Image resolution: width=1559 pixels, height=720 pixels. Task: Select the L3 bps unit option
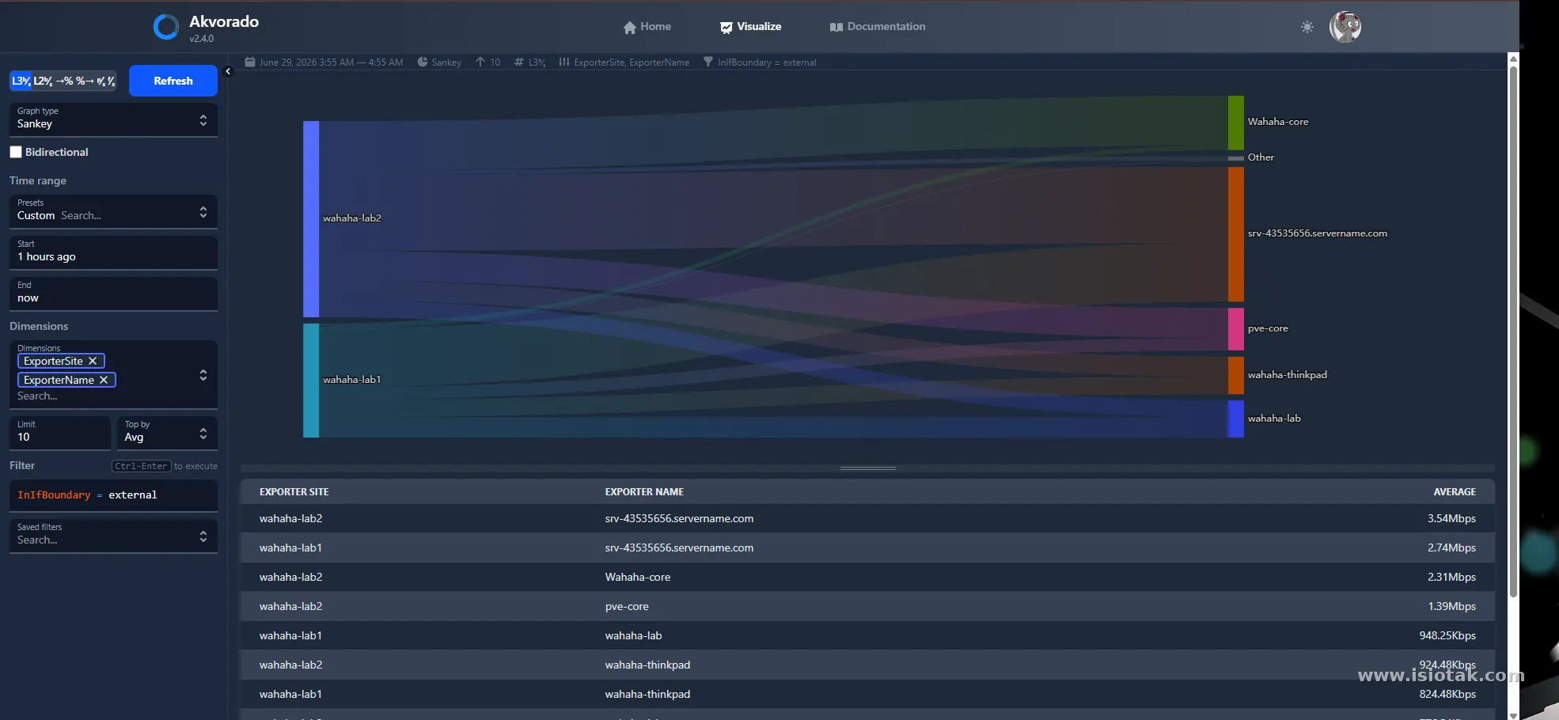[21, 81]
